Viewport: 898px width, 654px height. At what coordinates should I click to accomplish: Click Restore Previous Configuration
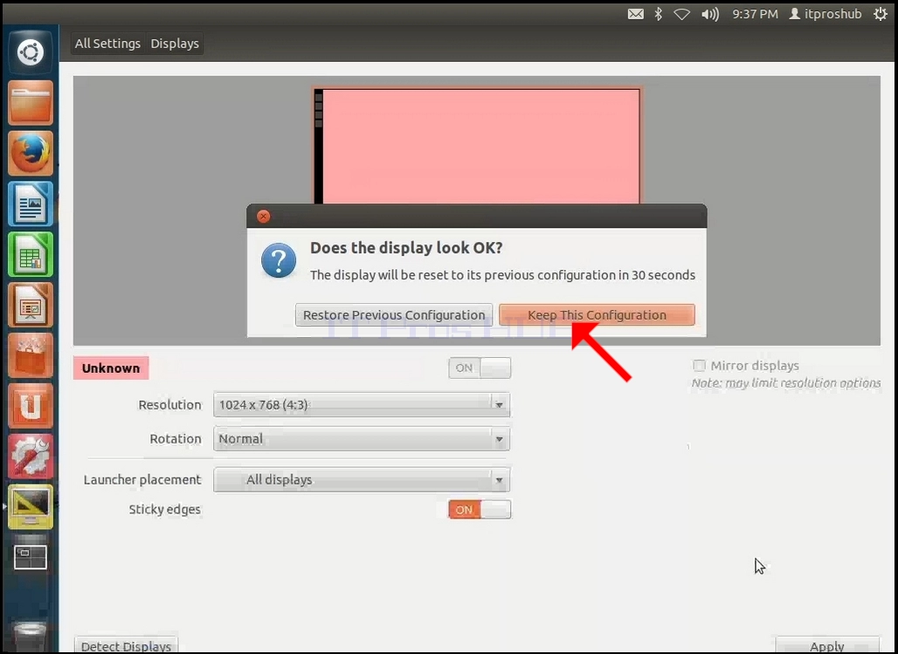tap(394, 315)
